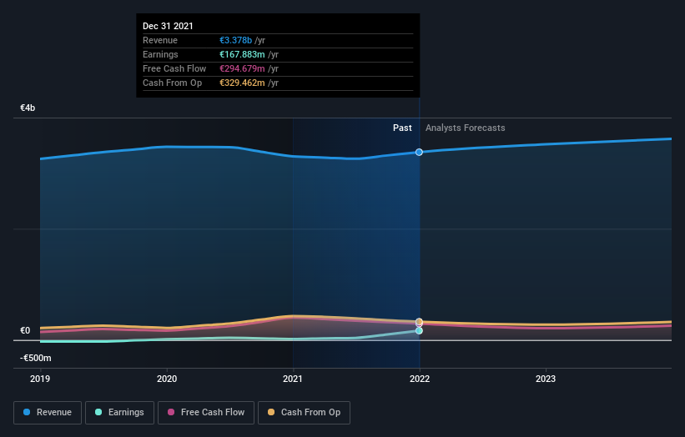Click the Analysts Forecasts label
Screen dimensions: 685x437
click(466, 128)
